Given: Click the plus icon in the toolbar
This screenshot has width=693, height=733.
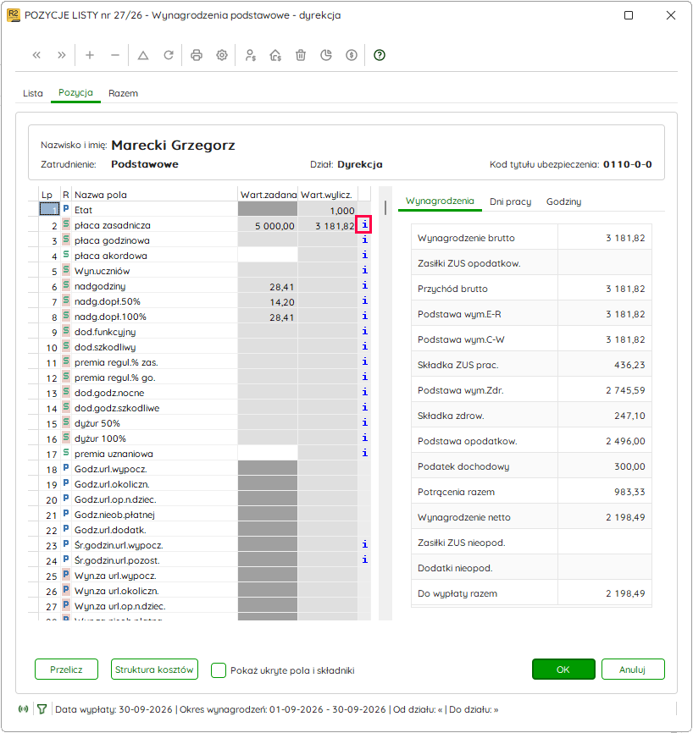Looking at the screenshot, I should 90,55.
